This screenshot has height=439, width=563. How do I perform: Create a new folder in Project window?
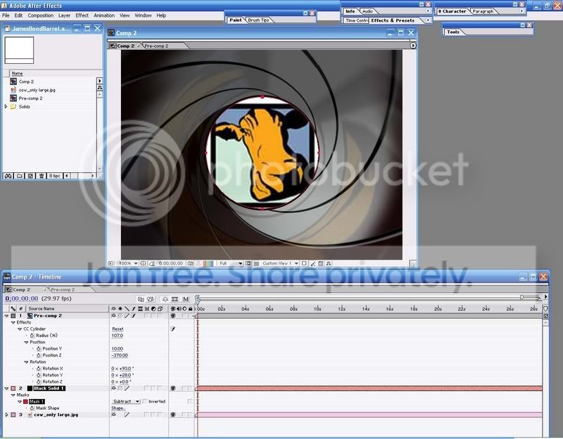(x=20, y=176)
